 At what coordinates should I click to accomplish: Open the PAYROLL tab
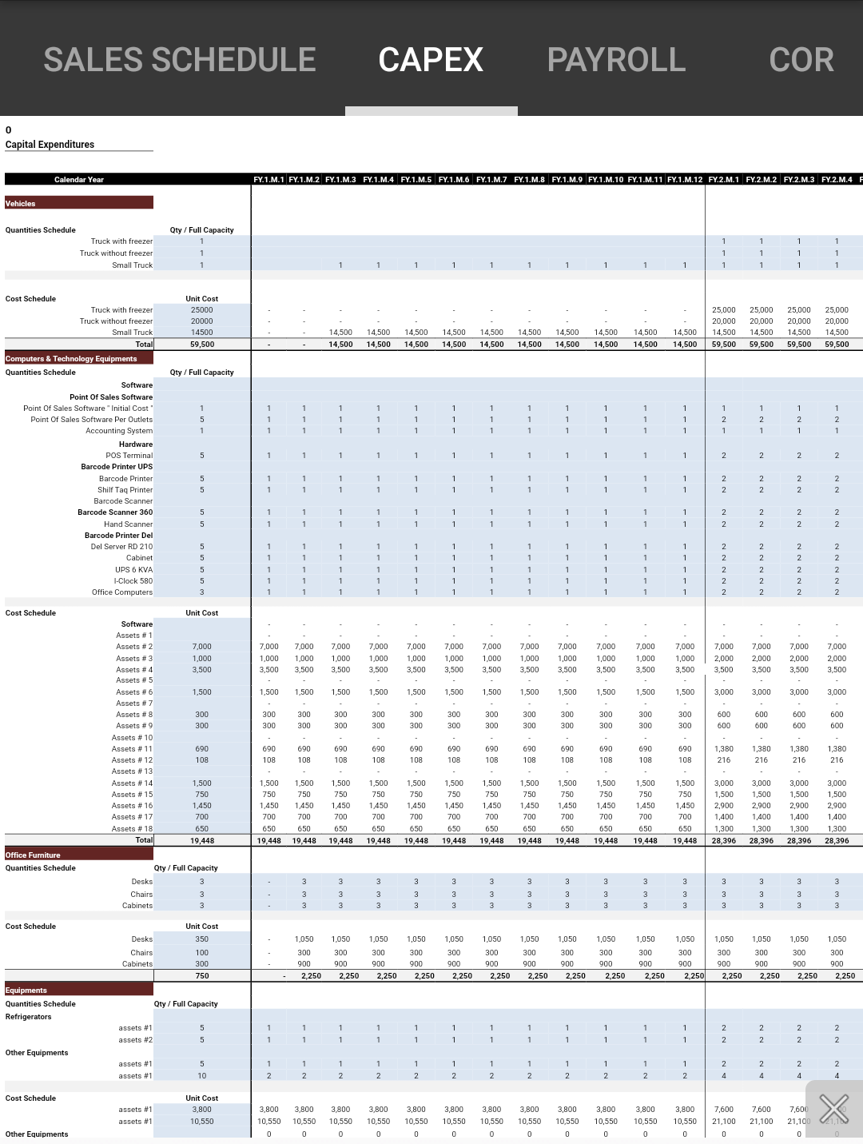616,60
